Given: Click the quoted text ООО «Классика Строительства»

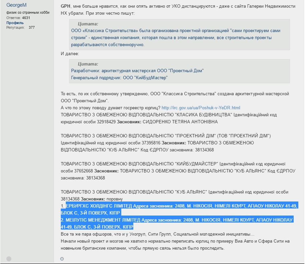Looking at the screenshot, I should click(x=100, y=30).
